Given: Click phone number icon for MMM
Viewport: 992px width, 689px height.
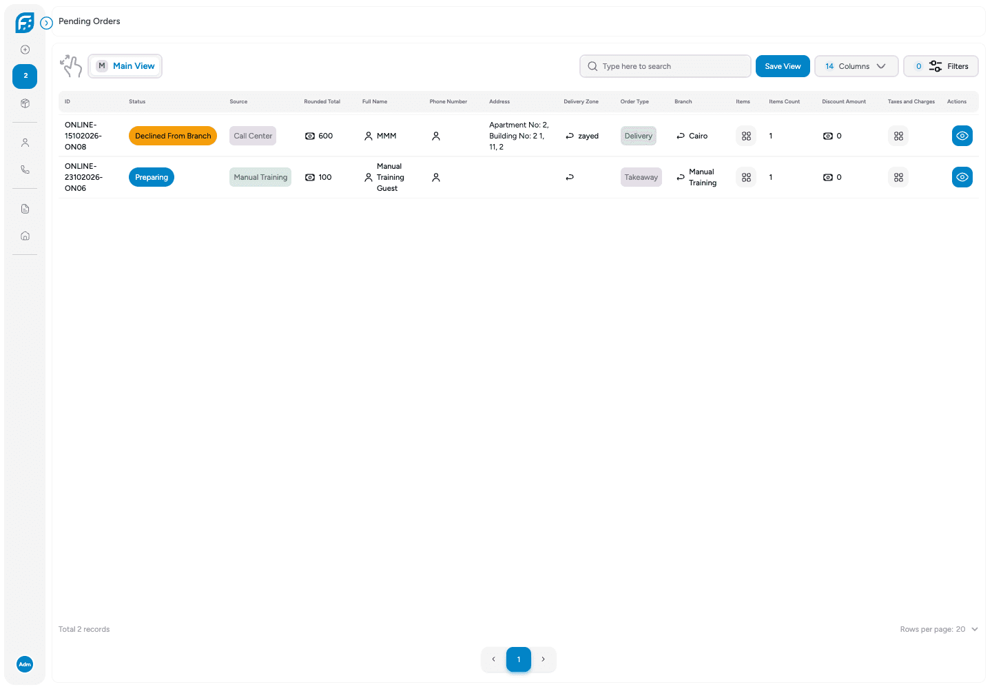Looking at the screenshot, I should [436, 136].
